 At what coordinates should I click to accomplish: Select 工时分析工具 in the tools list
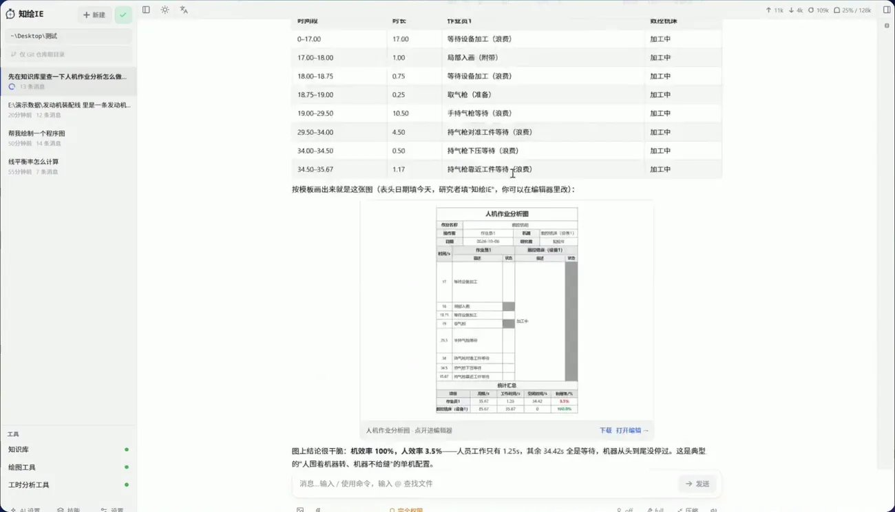pyautogui.click(x=68, y=485)
